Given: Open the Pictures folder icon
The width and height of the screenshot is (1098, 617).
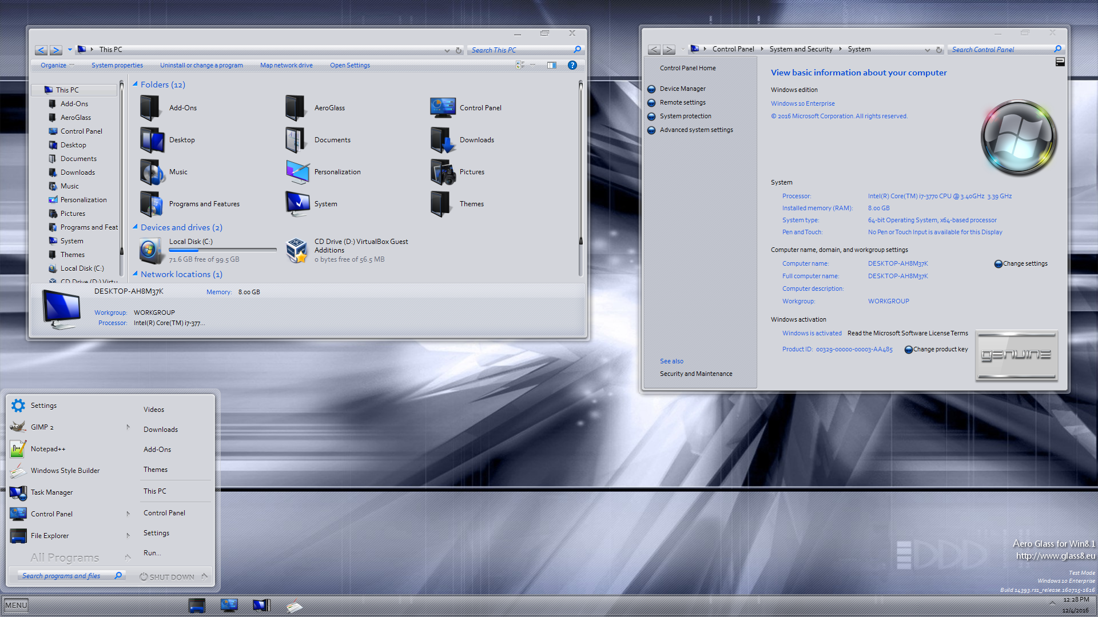Looking at the screenshot, I should click(x=443, y=172).
